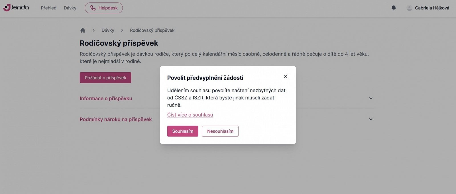The image size is (456, 194).
Task: Click the Helpdesk button label
Action: tap(108, 8)
